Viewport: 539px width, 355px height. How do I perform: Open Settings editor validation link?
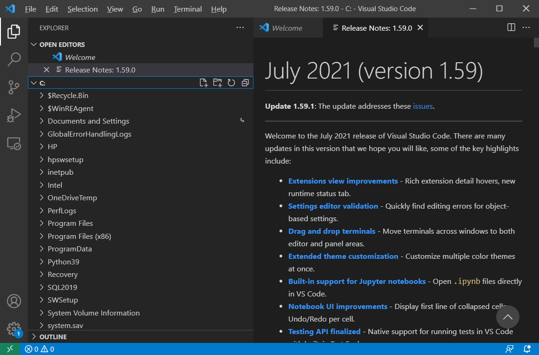[333, 206]
